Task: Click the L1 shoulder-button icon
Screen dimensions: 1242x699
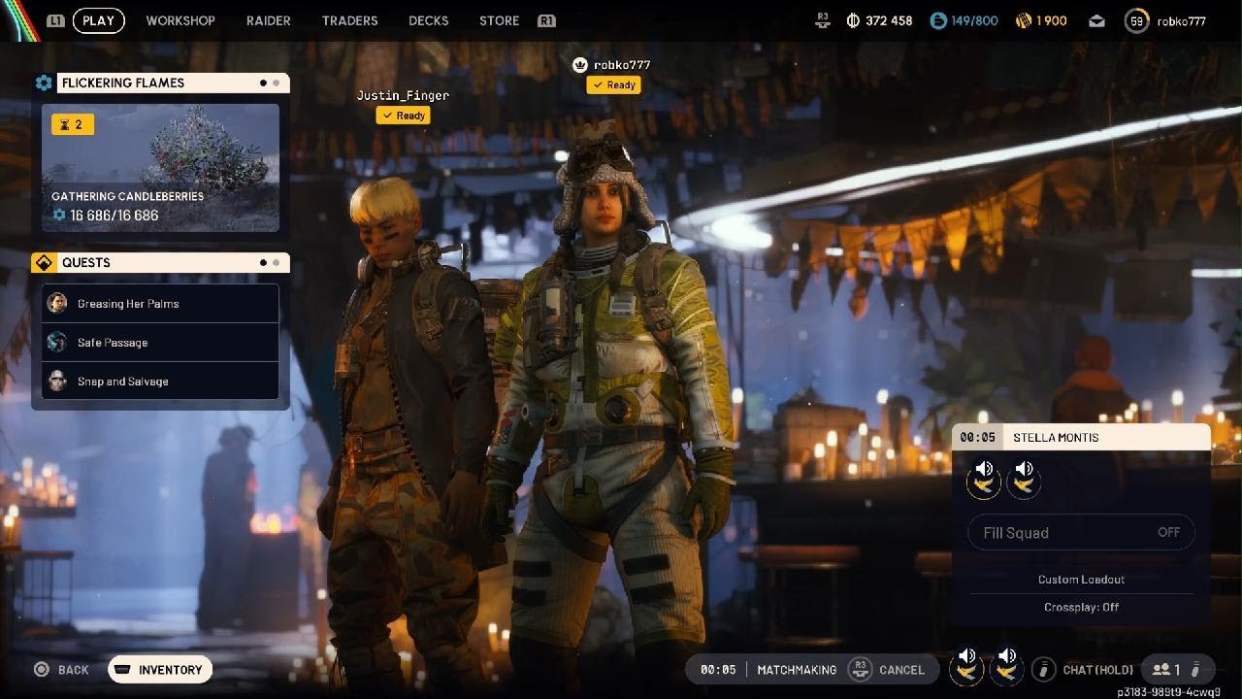Action: [55, 20]
